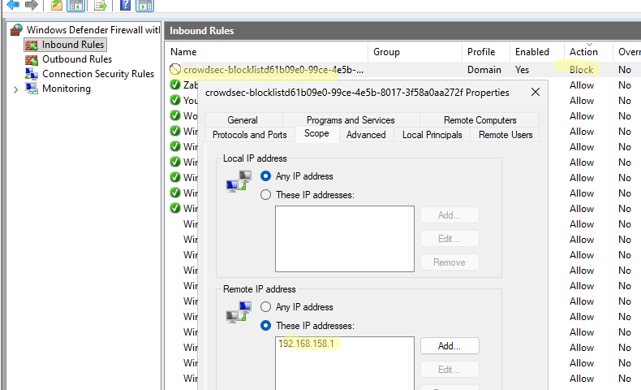Select Any IP address under Local IP

click(x=265, y=176)
